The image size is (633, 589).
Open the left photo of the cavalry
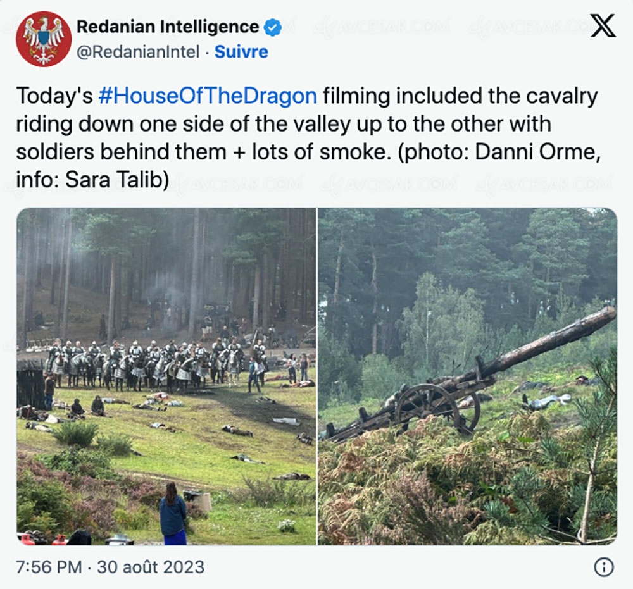(166, 376)
